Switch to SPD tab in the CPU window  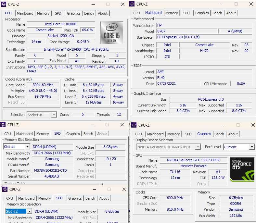[x=58, y=13]
